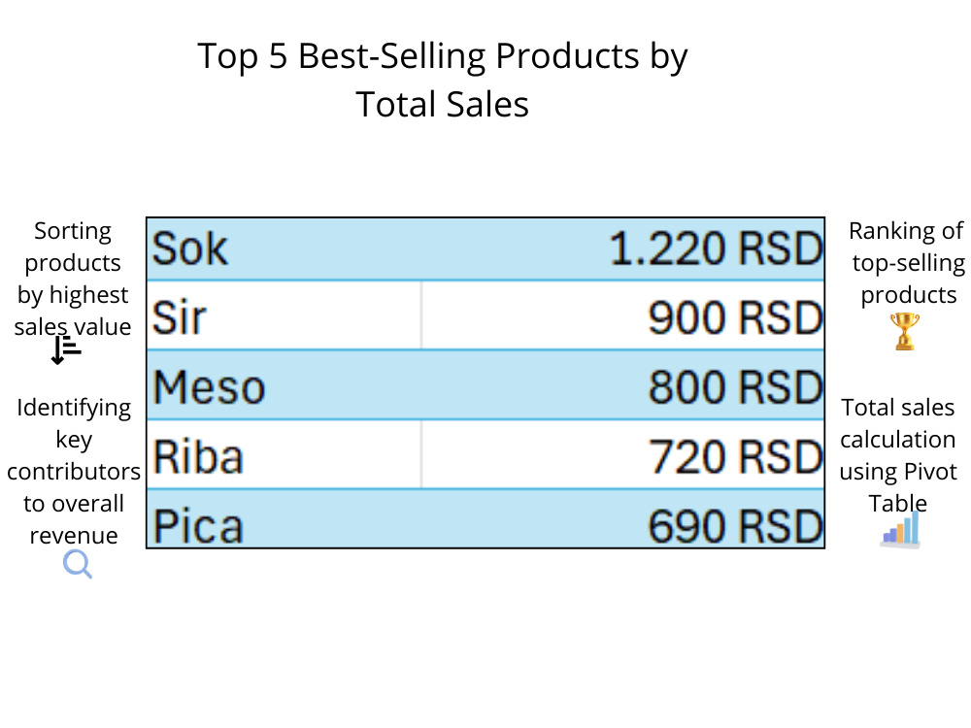Screen dimensions: 971x728
Task: Select the Meso product cell
Action: 285,384
